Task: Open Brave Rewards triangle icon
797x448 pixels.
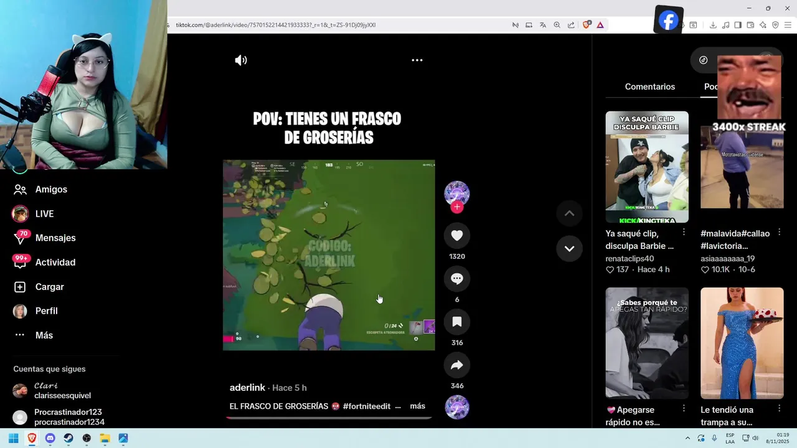Action: coord(600,25)
